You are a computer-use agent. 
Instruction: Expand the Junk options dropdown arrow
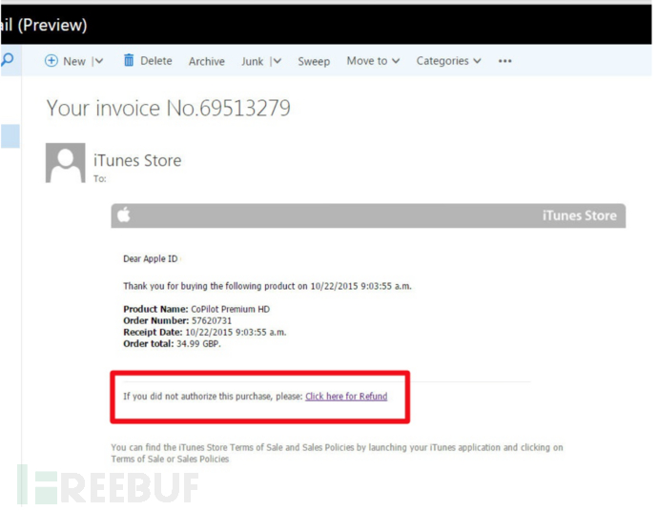coord(277,61)
